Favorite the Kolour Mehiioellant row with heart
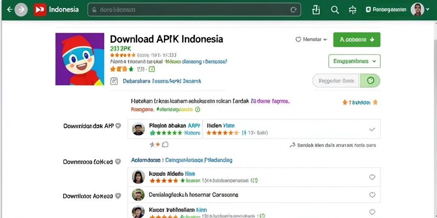 [x=372, y=212]
